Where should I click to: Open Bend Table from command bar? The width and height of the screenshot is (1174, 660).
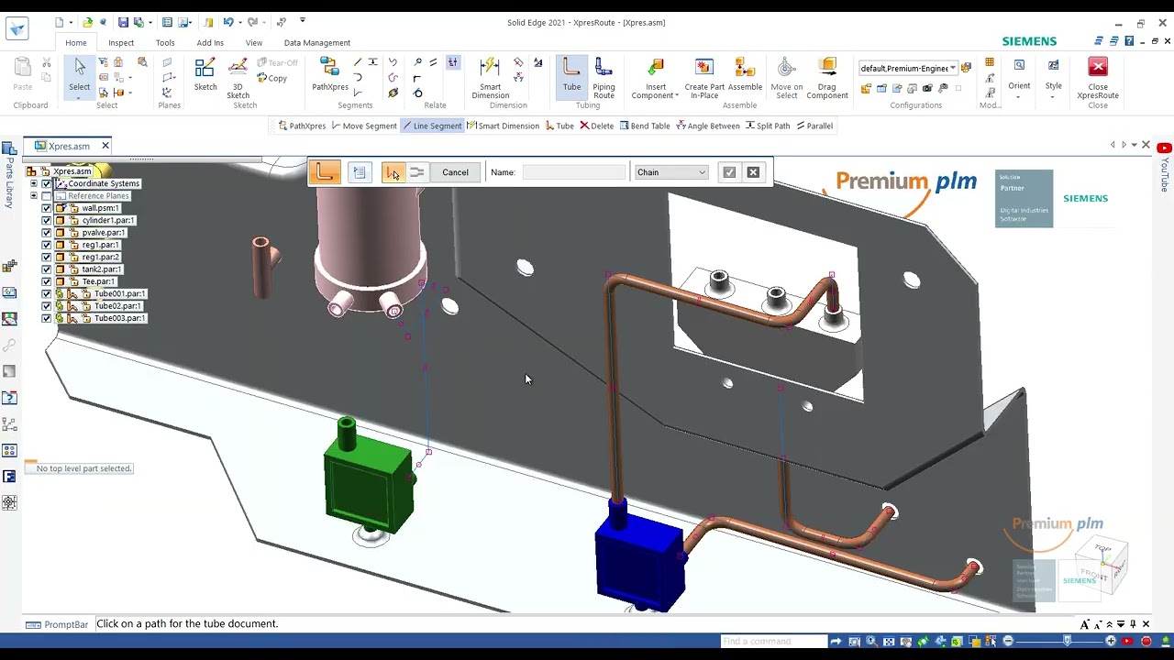tap(645, 126)
